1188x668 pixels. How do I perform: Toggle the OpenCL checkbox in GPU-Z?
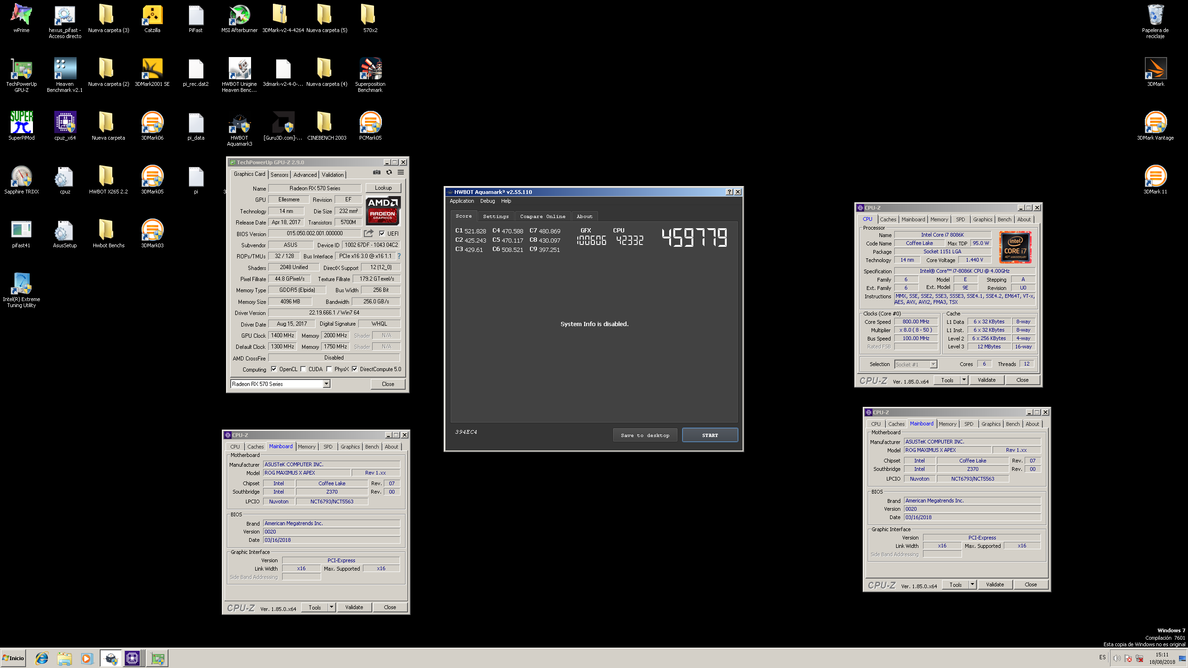[x=274, y=369]
